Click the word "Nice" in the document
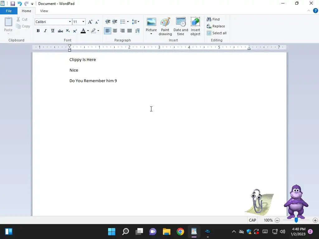Screen dimensions: 319x239 (x=74, y=70)
